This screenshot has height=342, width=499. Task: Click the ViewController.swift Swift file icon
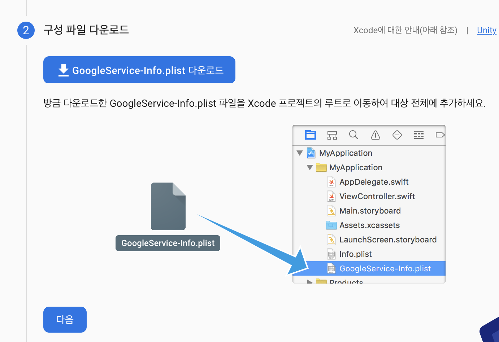[x=331, y=196]
